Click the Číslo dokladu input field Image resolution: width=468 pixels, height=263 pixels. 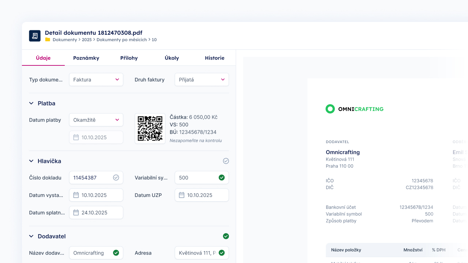pyautogui.click(x=91, y=178)
